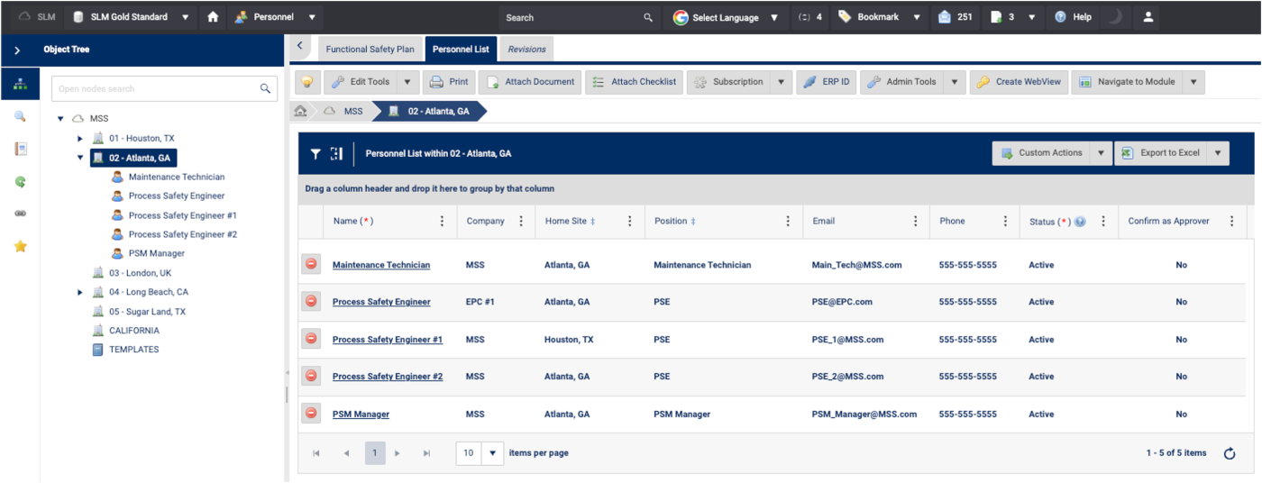Open the filter funnel icon in grid header

(315, 154)
